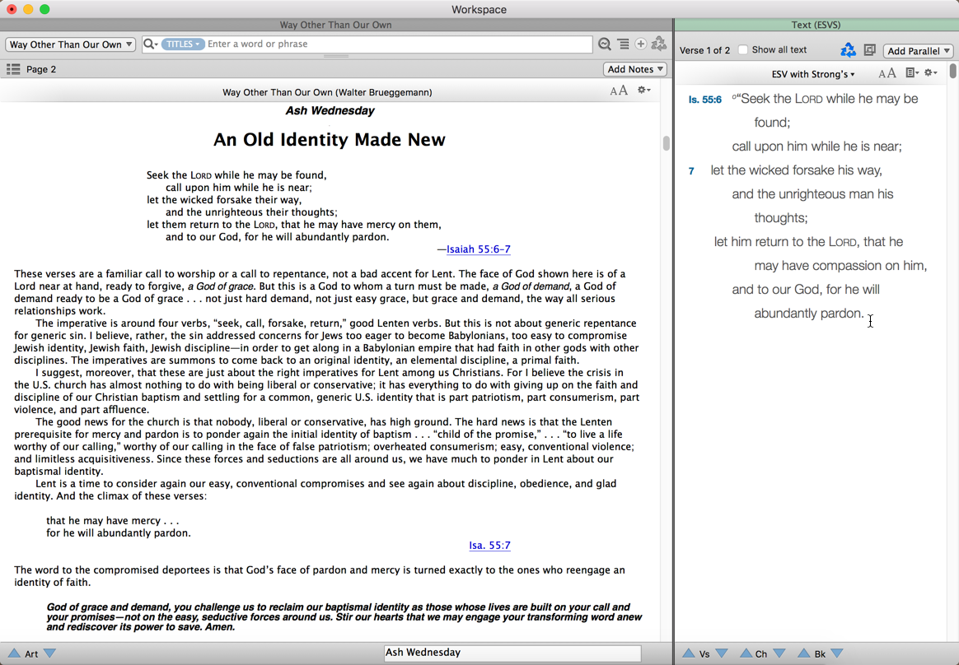Go to next article with Art down arrow
Viewport: 959px width, 665px height.
coord(50,653)
